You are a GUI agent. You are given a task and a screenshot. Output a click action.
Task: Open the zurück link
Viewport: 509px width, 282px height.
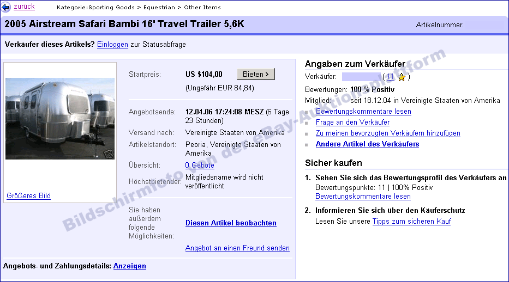click(x=24, y=7)
